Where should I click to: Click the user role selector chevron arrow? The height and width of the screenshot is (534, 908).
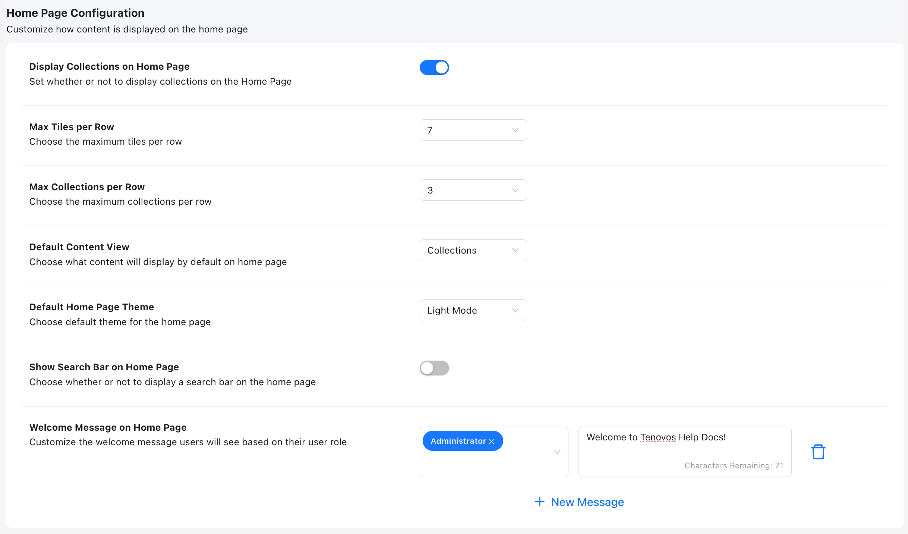[557, 452]
